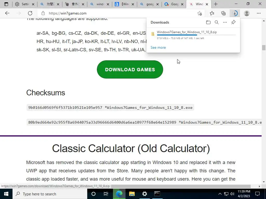
Task: Click the 80b9ed664 checksum line
Action: point(144,122)
